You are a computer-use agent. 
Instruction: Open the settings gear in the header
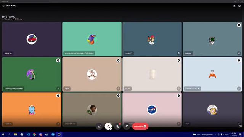239,6
